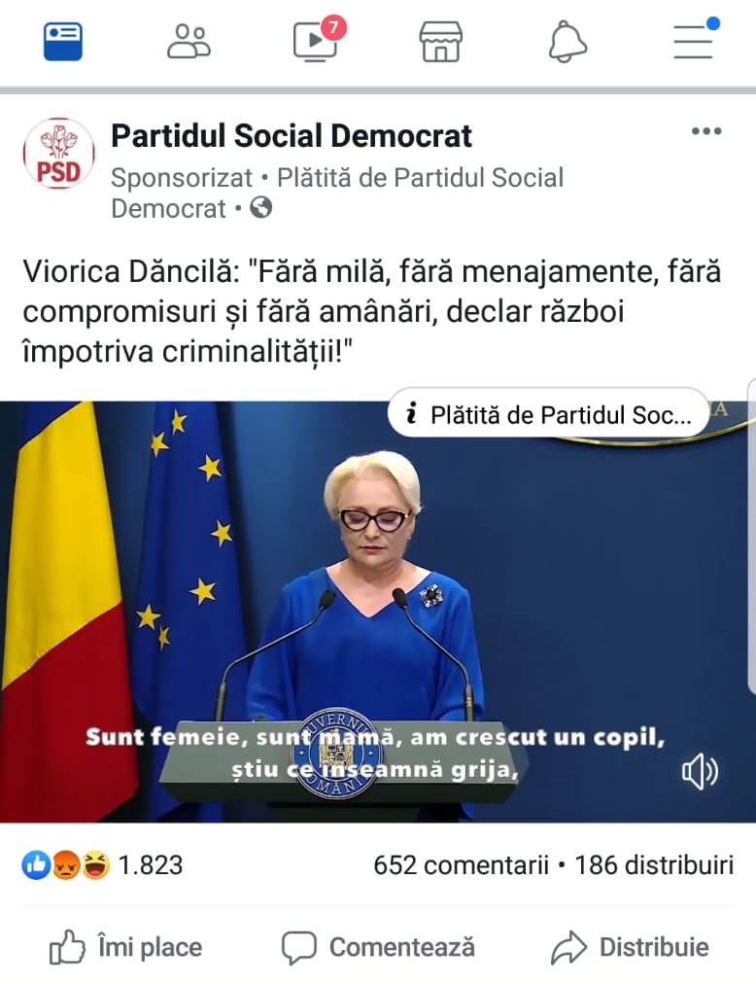Open the 652 comentarii link

click(x=462, y=865)
